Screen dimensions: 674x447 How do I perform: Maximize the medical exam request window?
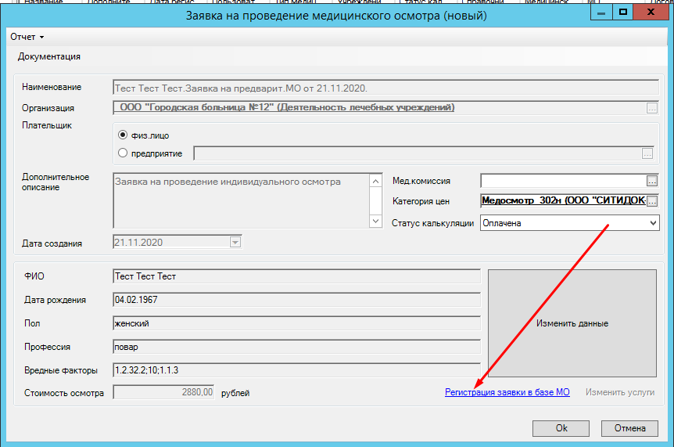(x=624, y=13)
